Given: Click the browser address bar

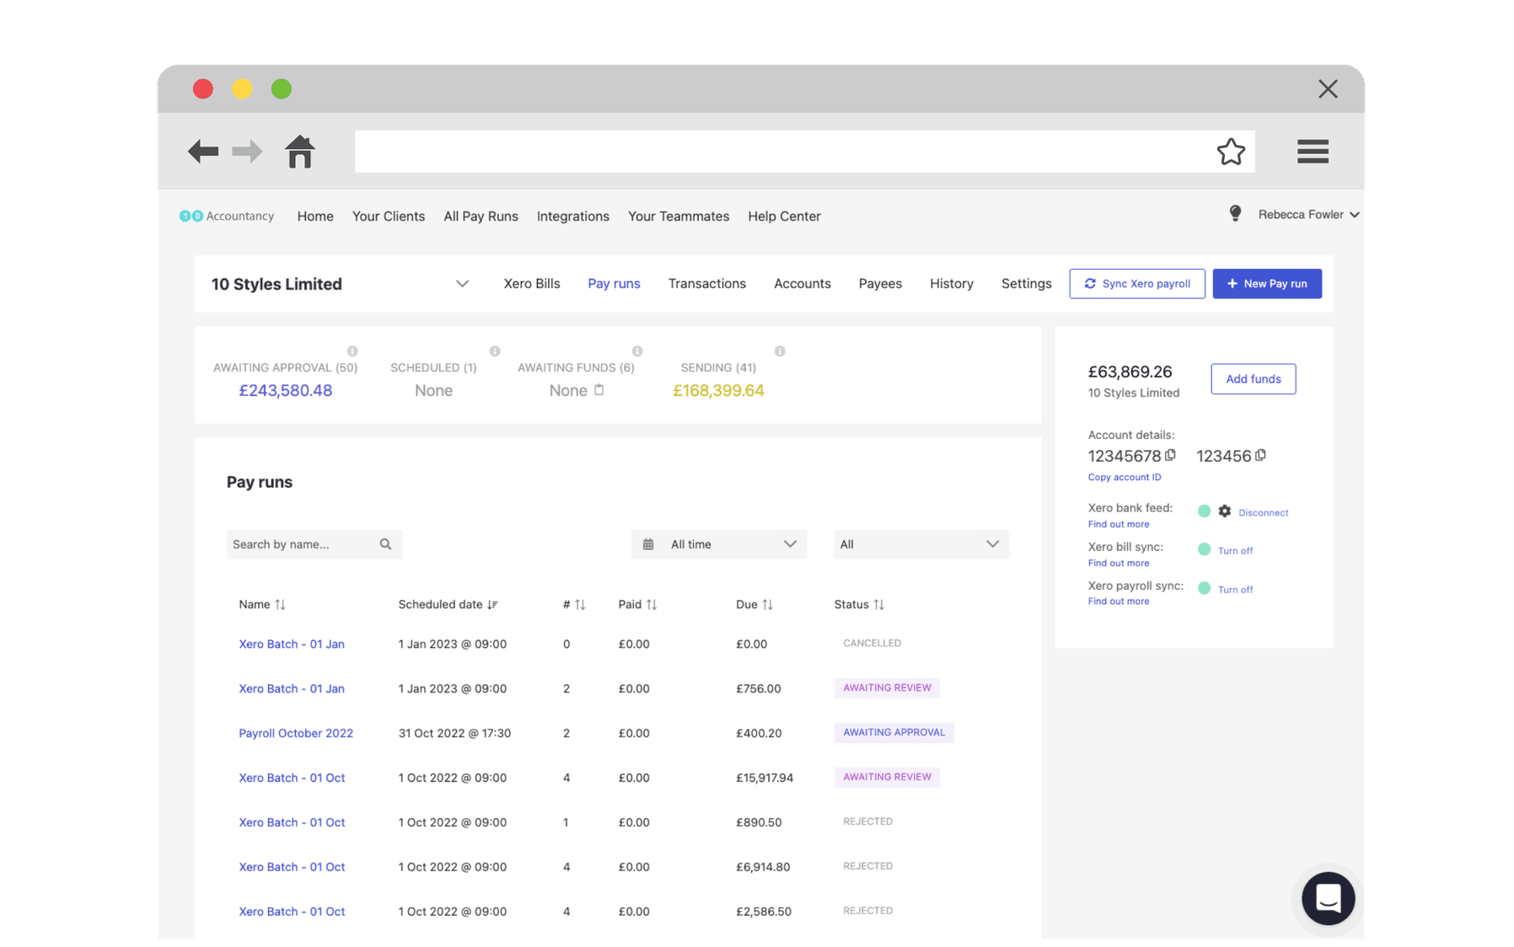Looking at the screenshot, I should point(805,152).
